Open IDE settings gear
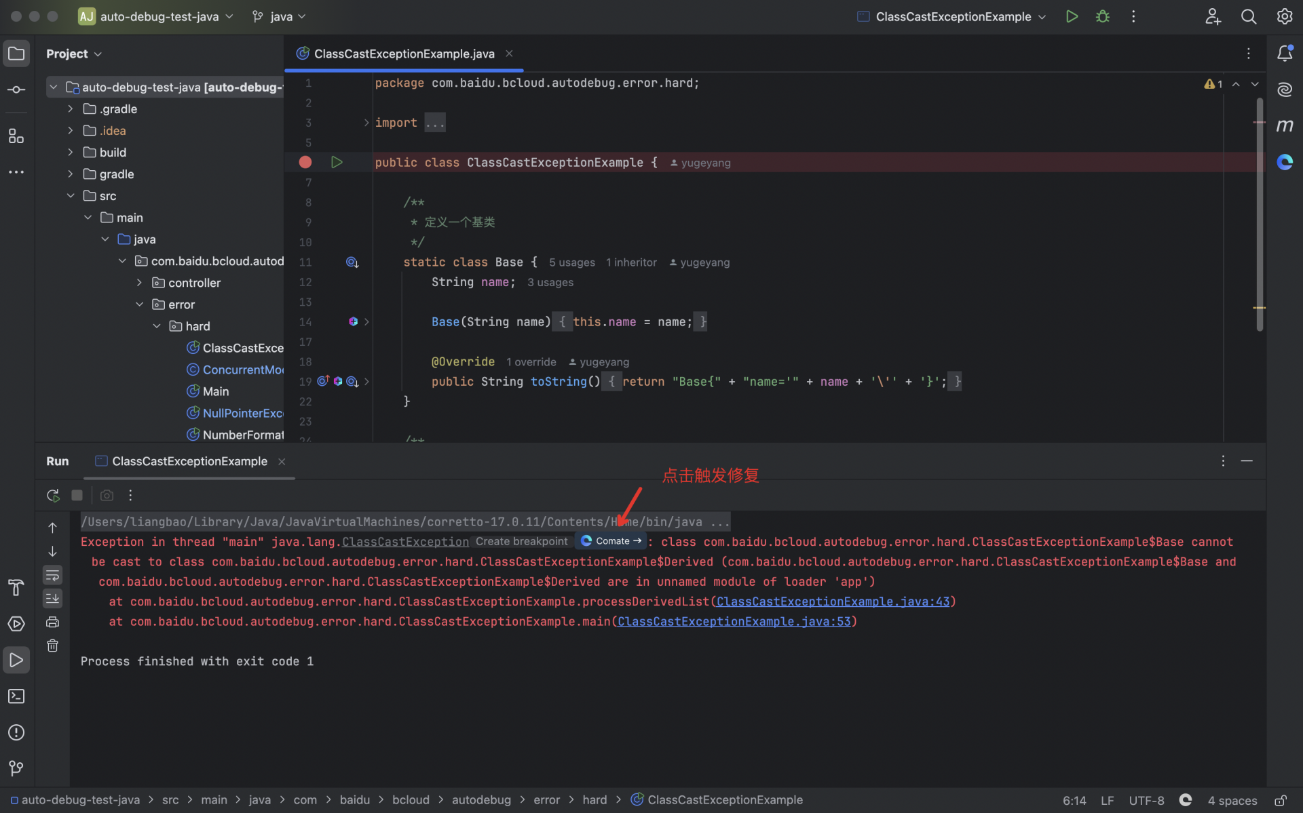1303x813 pixels. click(x=1284, y=16)
